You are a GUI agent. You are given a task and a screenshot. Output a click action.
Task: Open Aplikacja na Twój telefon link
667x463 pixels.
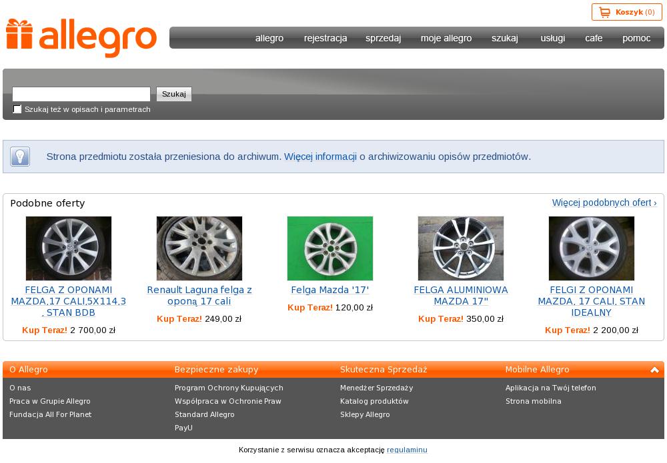click(551, 388)
